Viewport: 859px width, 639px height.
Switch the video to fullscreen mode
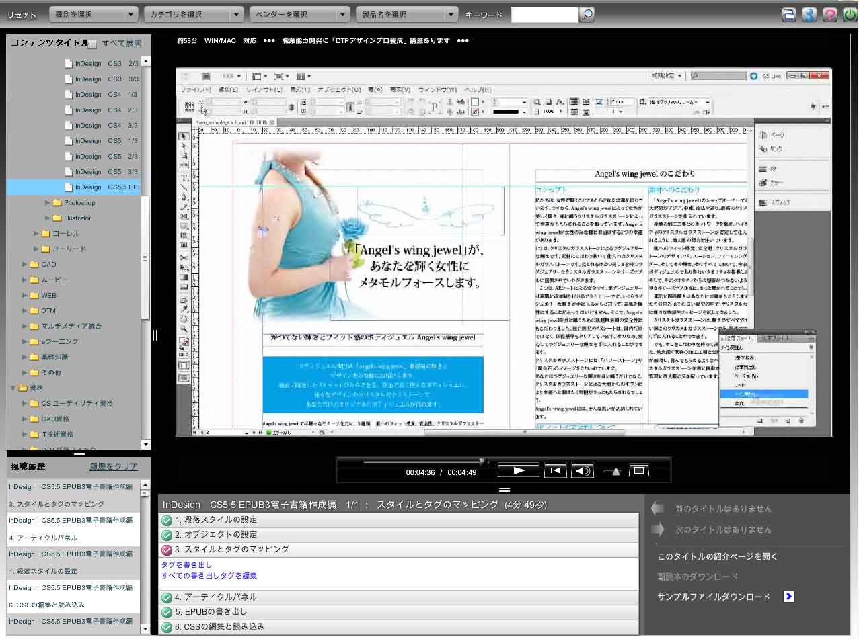click(639, 471)
